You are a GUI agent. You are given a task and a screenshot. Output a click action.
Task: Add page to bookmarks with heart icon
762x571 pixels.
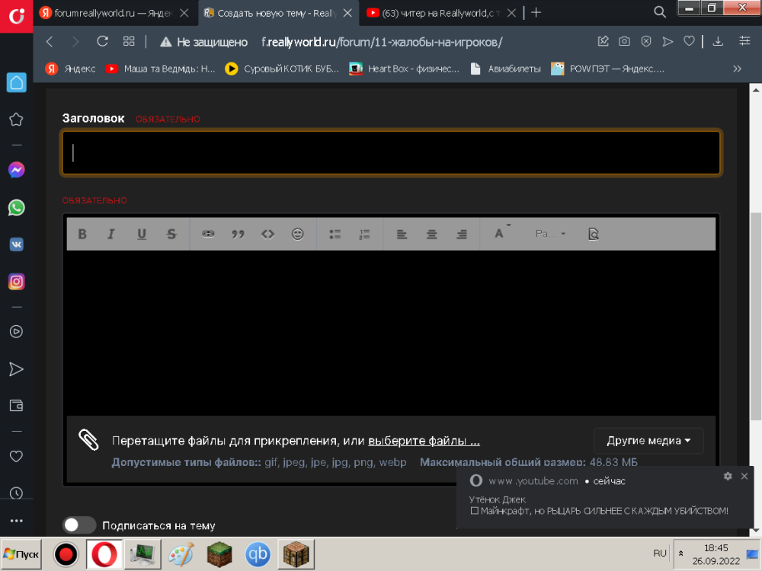(689, 42)
